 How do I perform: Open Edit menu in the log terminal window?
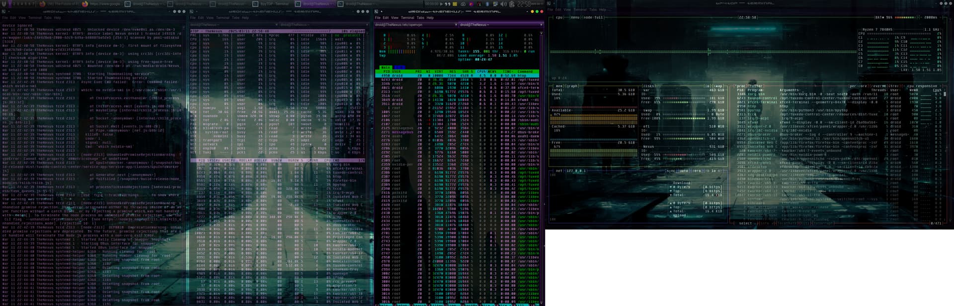(13, 18)
